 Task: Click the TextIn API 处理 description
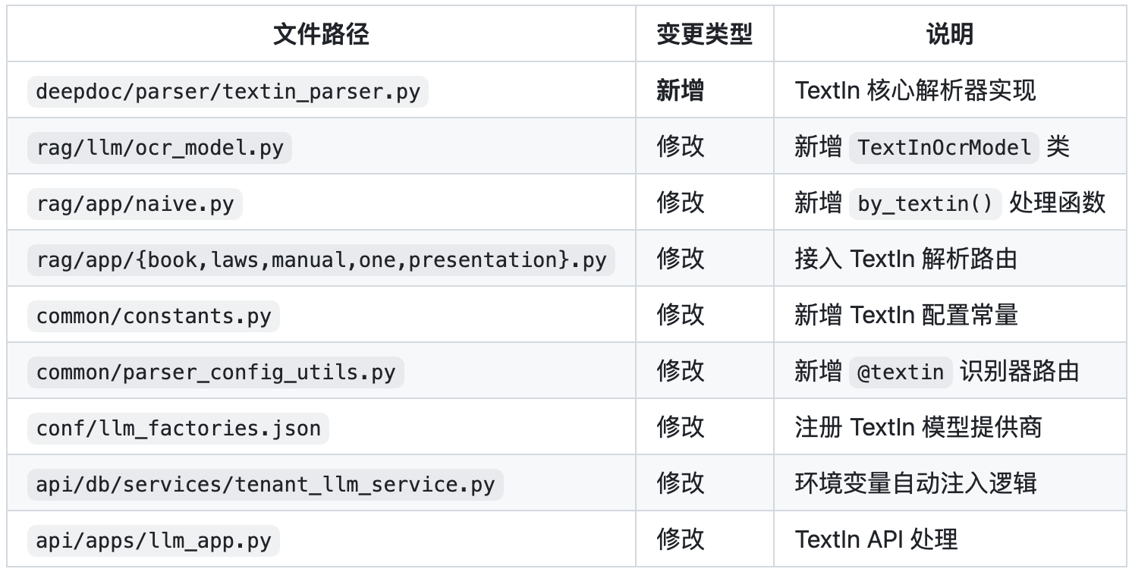876,540
